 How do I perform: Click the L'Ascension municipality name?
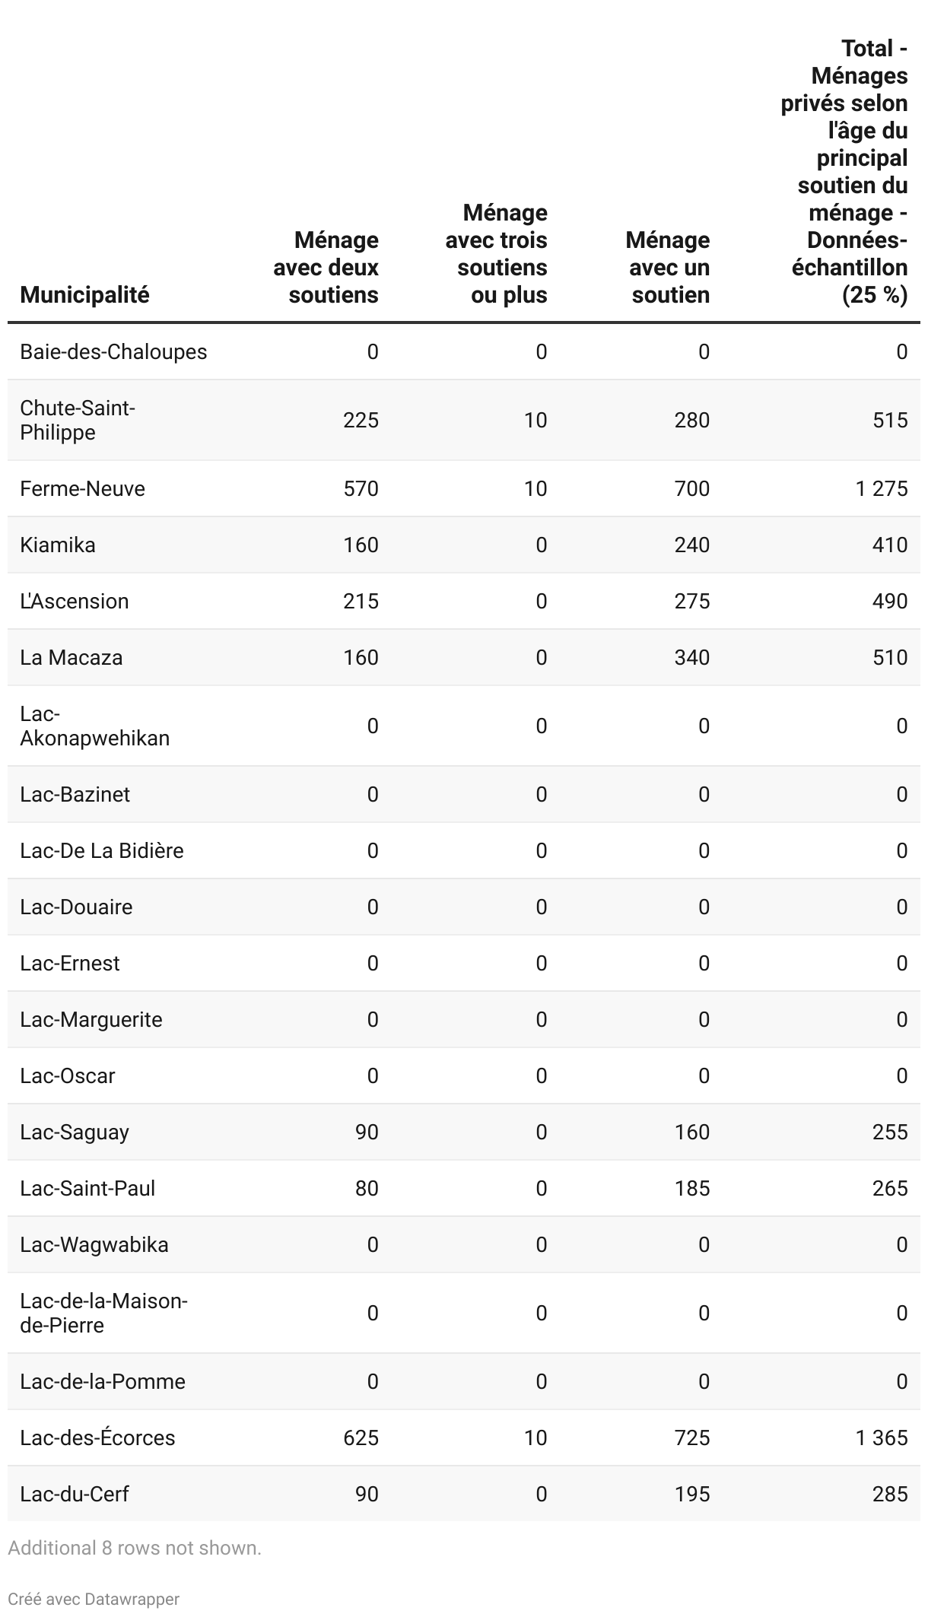[x=75, y=601]
